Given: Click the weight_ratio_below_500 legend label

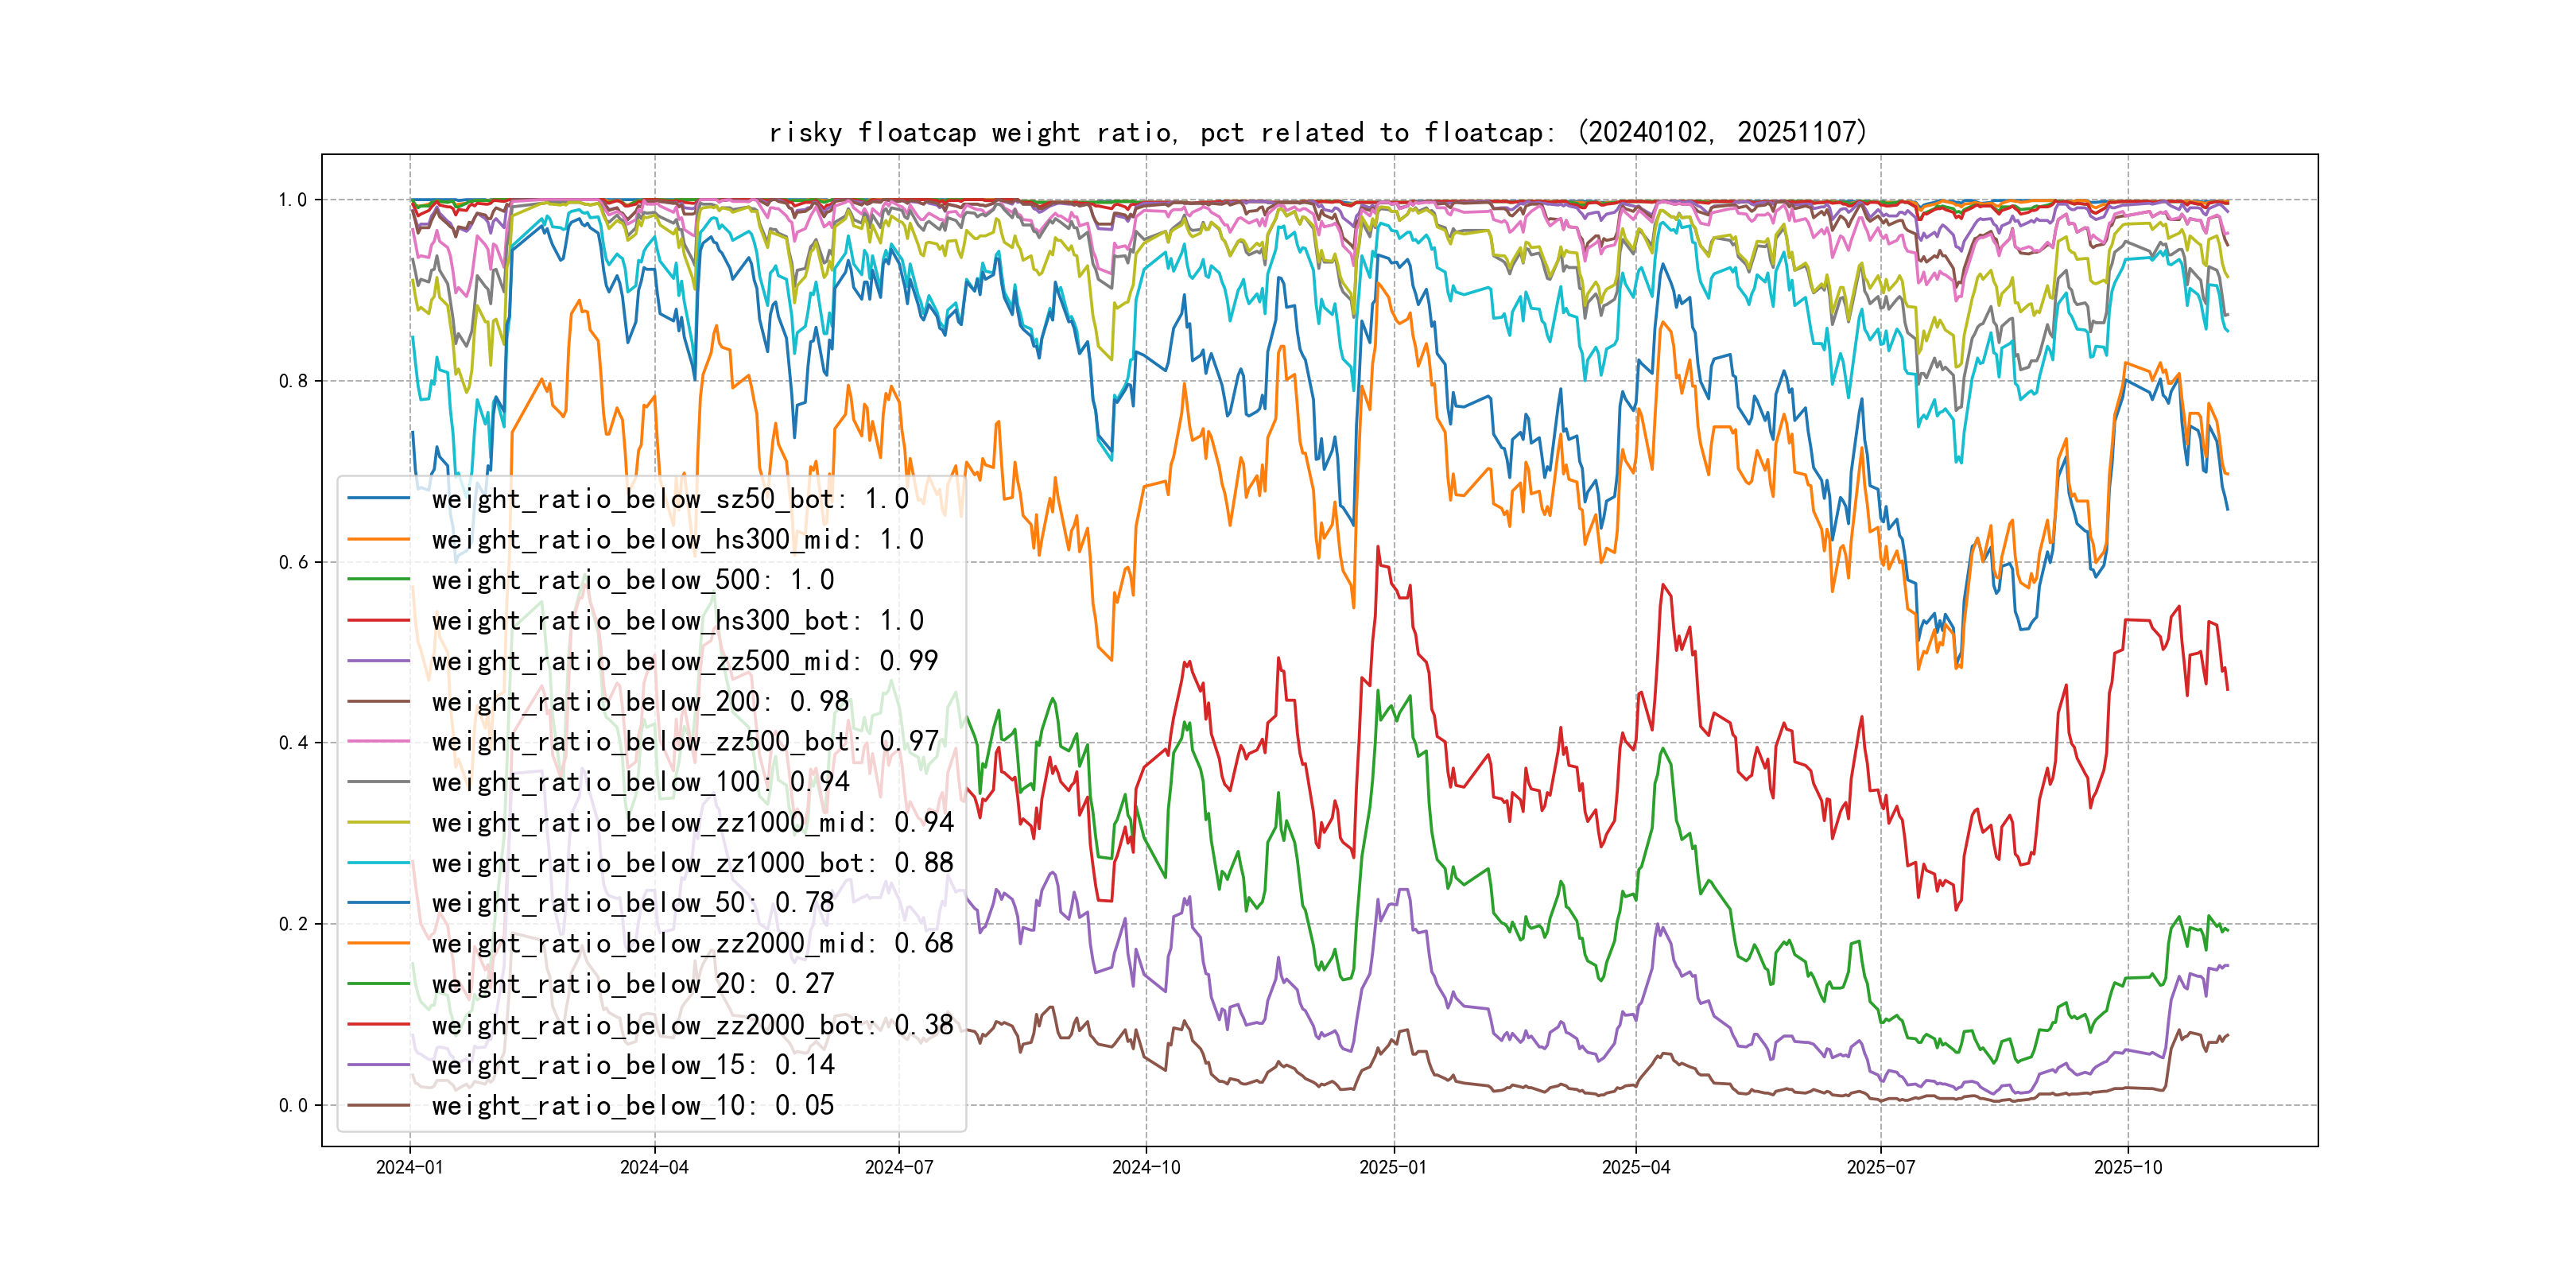Looking at the screenshot, I should pyautogui.click(x=632, y=580).
